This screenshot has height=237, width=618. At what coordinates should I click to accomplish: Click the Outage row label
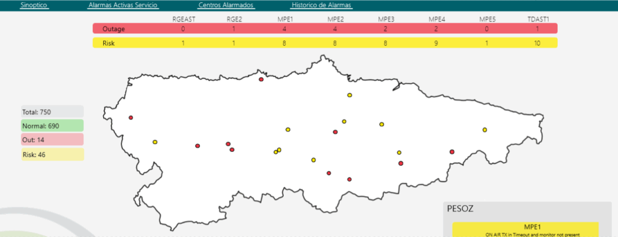113,29
